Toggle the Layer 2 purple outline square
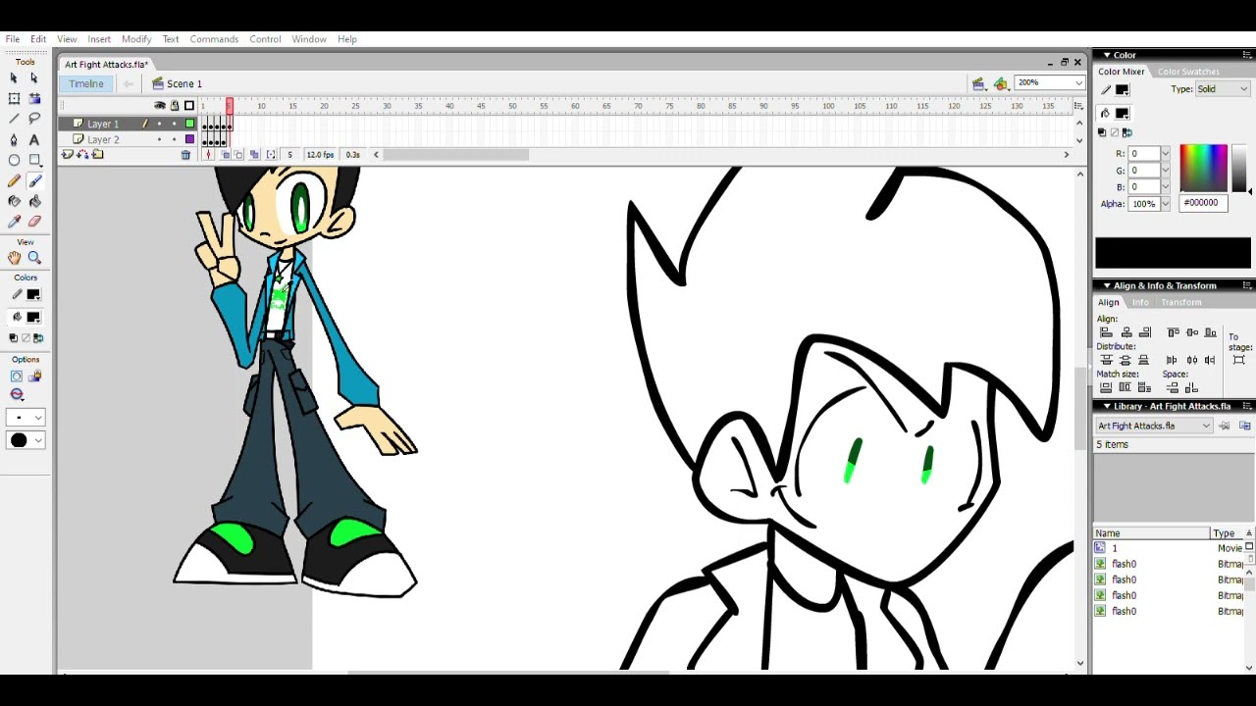This screenshot has width=1256, height=706. pos(189,139)
